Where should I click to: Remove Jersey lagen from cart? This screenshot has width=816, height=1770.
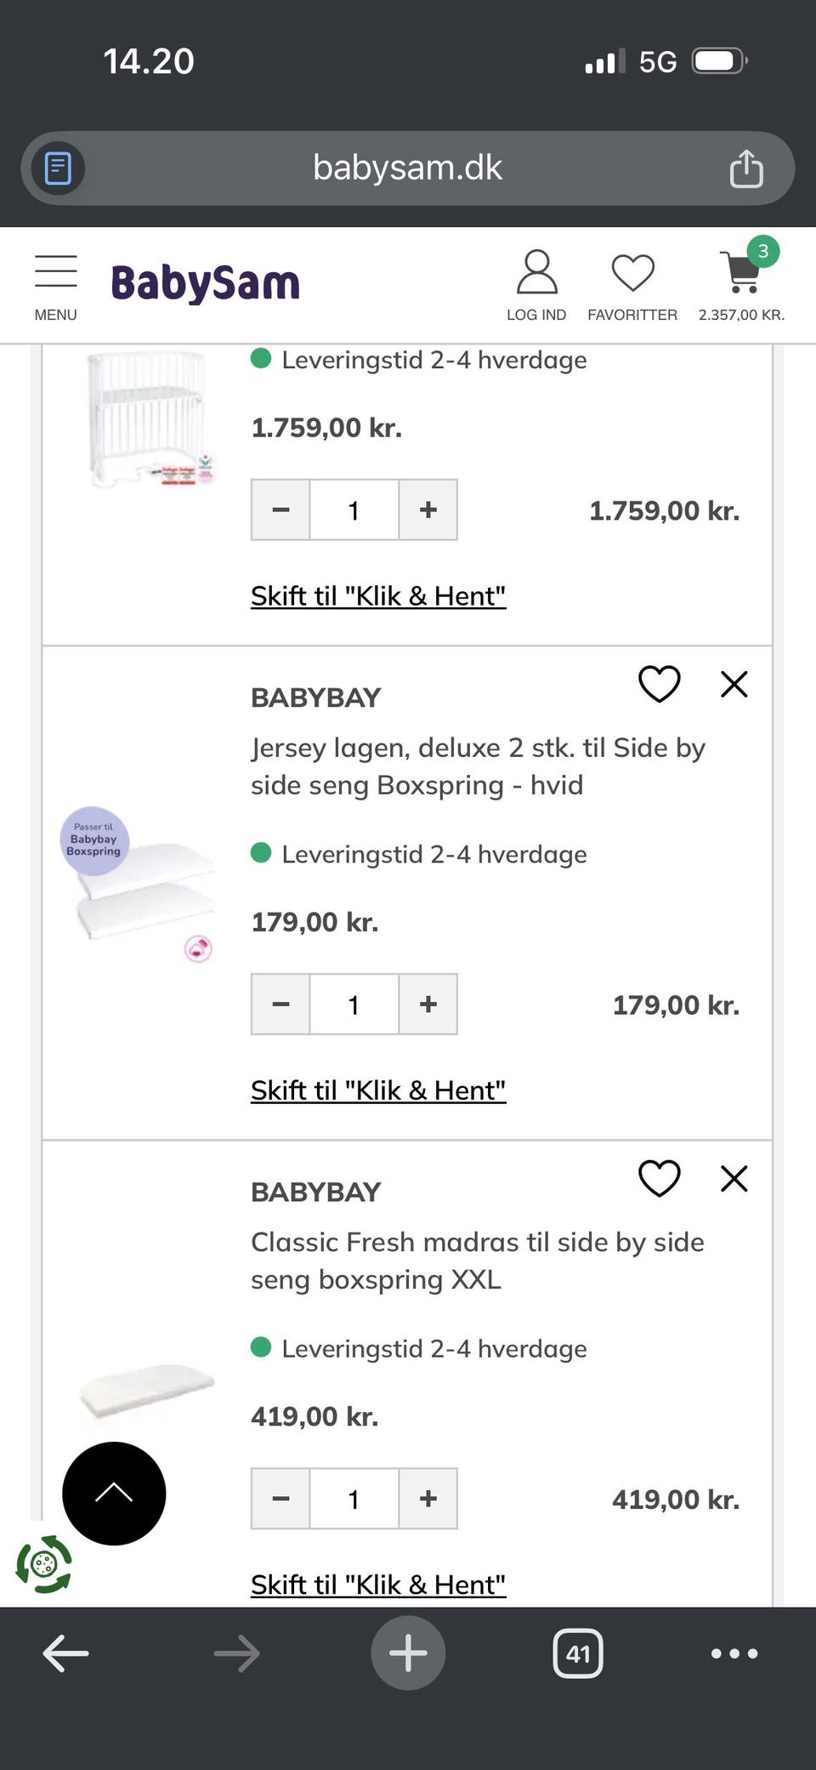(734, 684)
